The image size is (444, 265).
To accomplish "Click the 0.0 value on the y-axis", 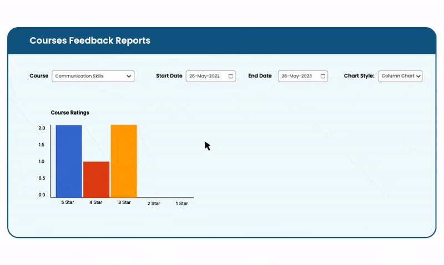I will (x=42, y=195).
